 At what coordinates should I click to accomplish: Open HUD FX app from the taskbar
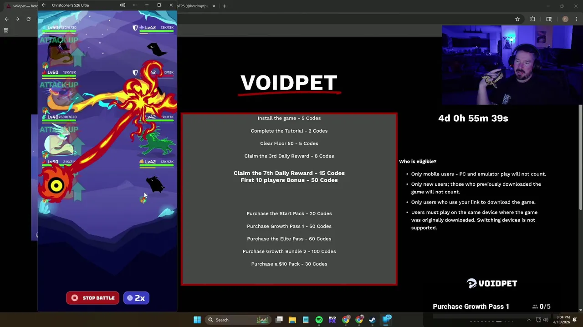click(332, 320)
